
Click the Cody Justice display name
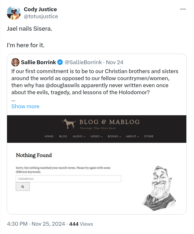click(40, 10)
